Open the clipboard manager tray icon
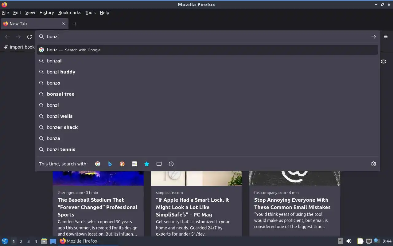393x246 pixels. [360, 241]
